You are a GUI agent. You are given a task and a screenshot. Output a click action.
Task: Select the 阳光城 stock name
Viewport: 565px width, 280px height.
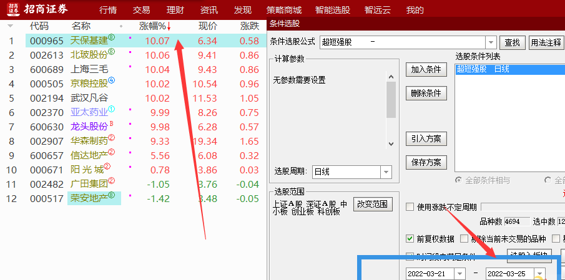coord(87,170)
